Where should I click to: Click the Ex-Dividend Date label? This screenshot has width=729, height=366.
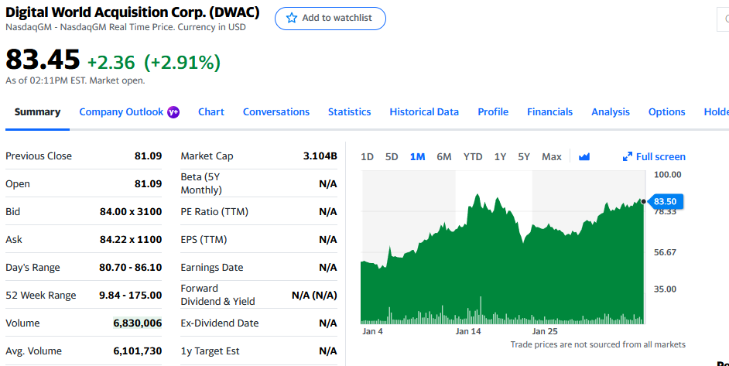[x=220, y=323]
